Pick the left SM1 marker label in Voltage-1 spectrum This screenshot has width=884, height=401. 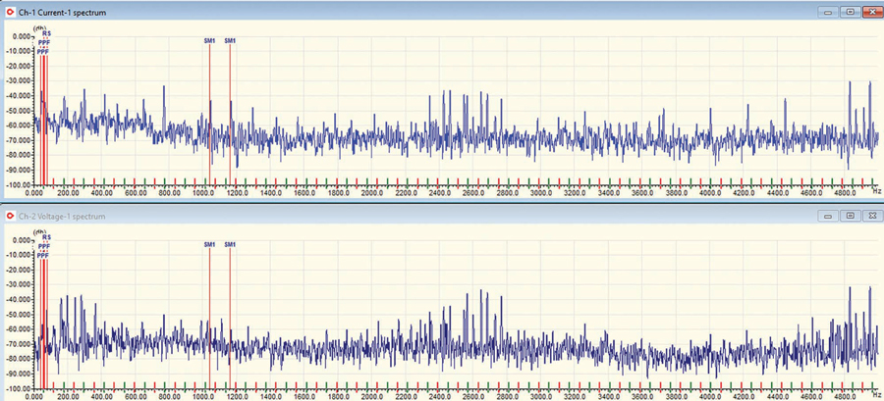(x=209, y=244)
